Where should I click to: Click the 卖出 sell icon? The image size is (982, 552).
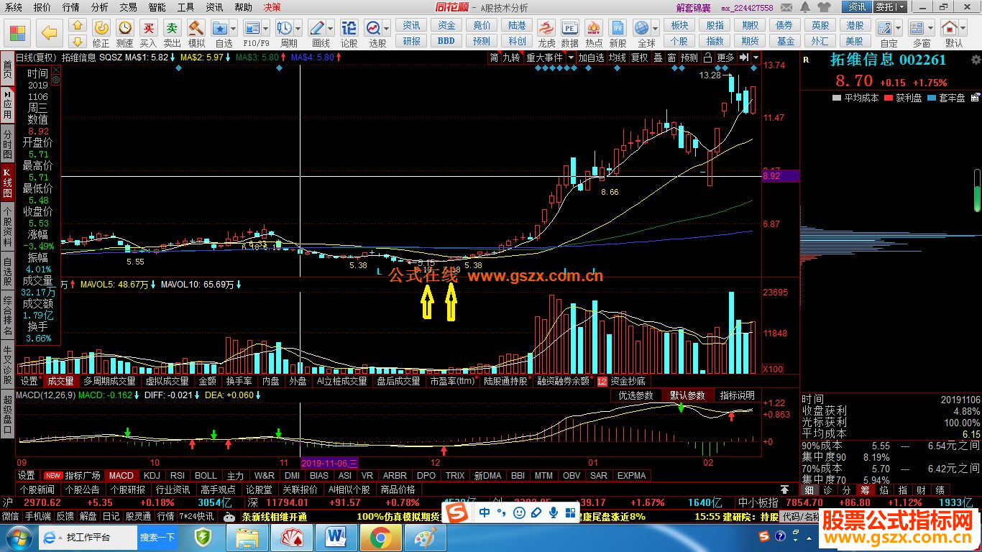[x=172, y=27]
